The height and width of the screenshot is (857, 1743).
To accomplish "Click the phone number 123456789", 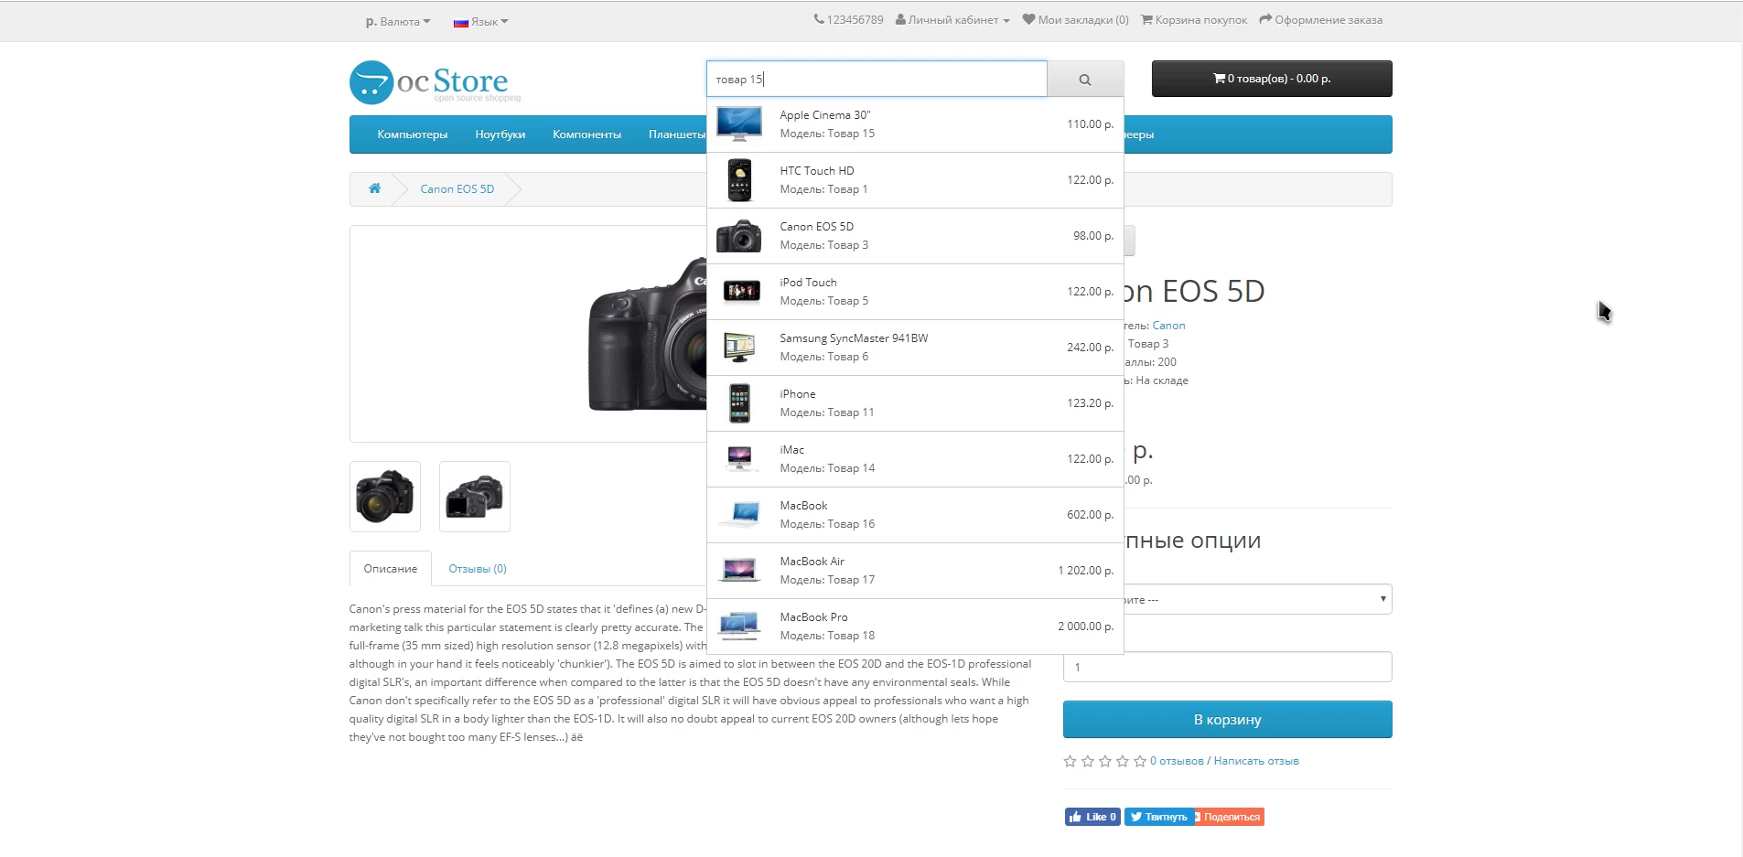I will pyautogui.click(x=849, y=19).
